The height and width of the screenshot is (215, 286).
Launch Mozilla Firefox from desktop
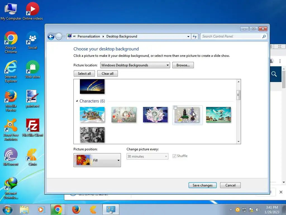tap(11, 101)
